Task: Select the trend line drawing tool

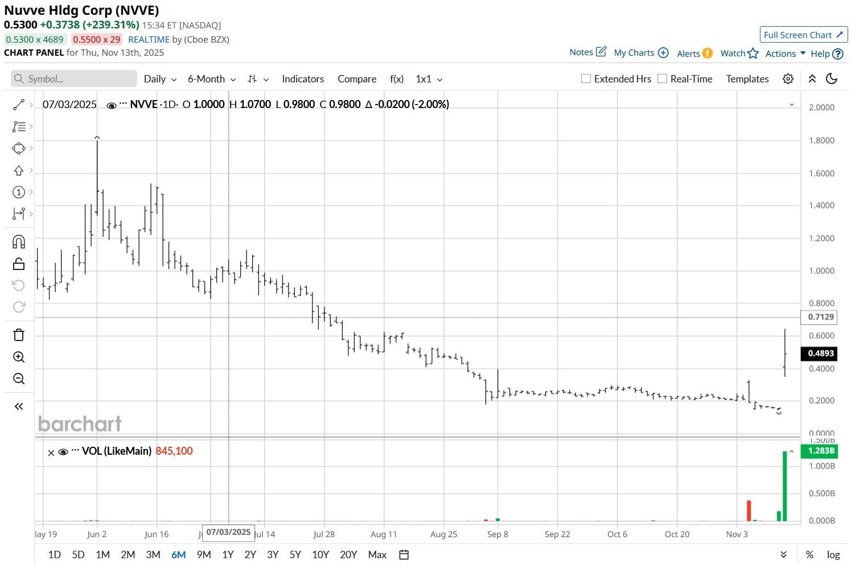Action: pyautogui.click(x=18, y=105)
